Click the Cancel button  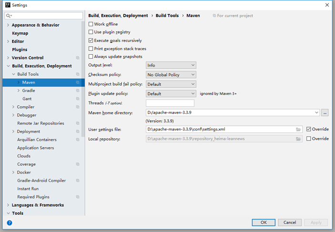[290, 222]
